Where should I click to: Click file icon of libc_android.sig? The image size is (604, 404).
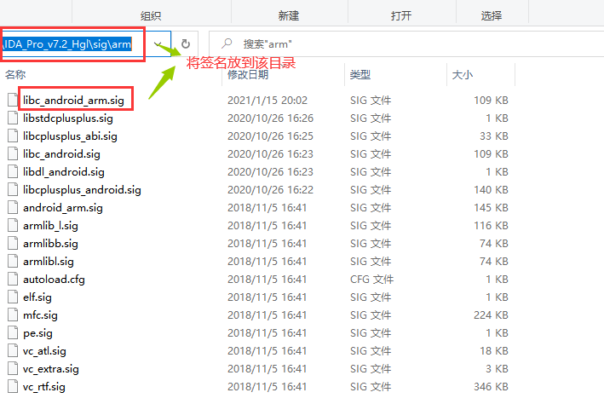pyautogui.click(x=13, y=153)
